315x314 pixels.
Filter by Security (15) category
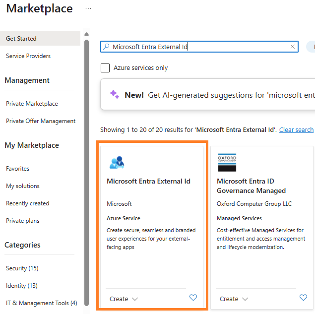22,268
